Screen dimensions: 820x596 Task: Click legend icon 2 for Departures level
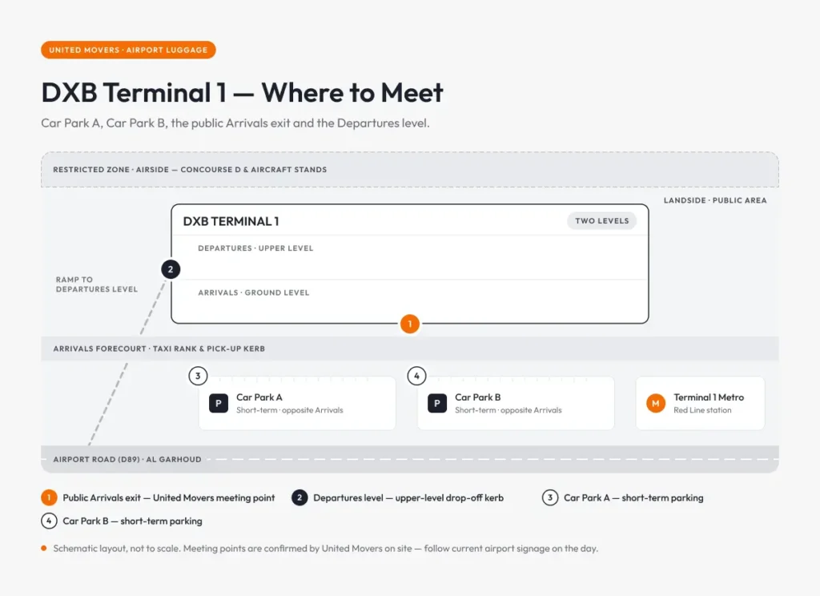pyautogui.click(x=299, y=497)
